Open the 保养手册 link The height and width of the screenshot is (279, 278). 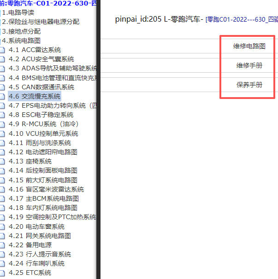(x=249, y=85)
